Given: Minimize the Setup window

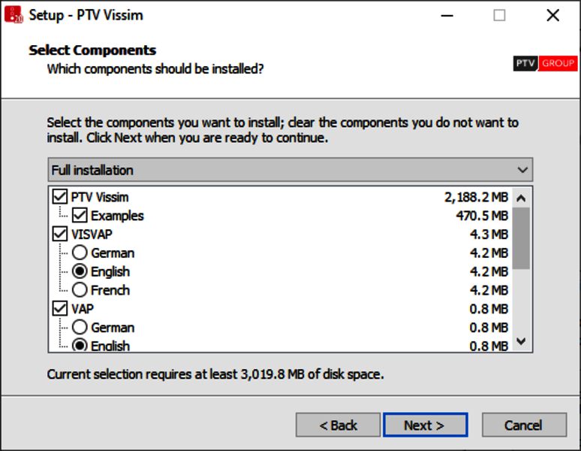Looking at the screenshot, I should pos(445,15).
